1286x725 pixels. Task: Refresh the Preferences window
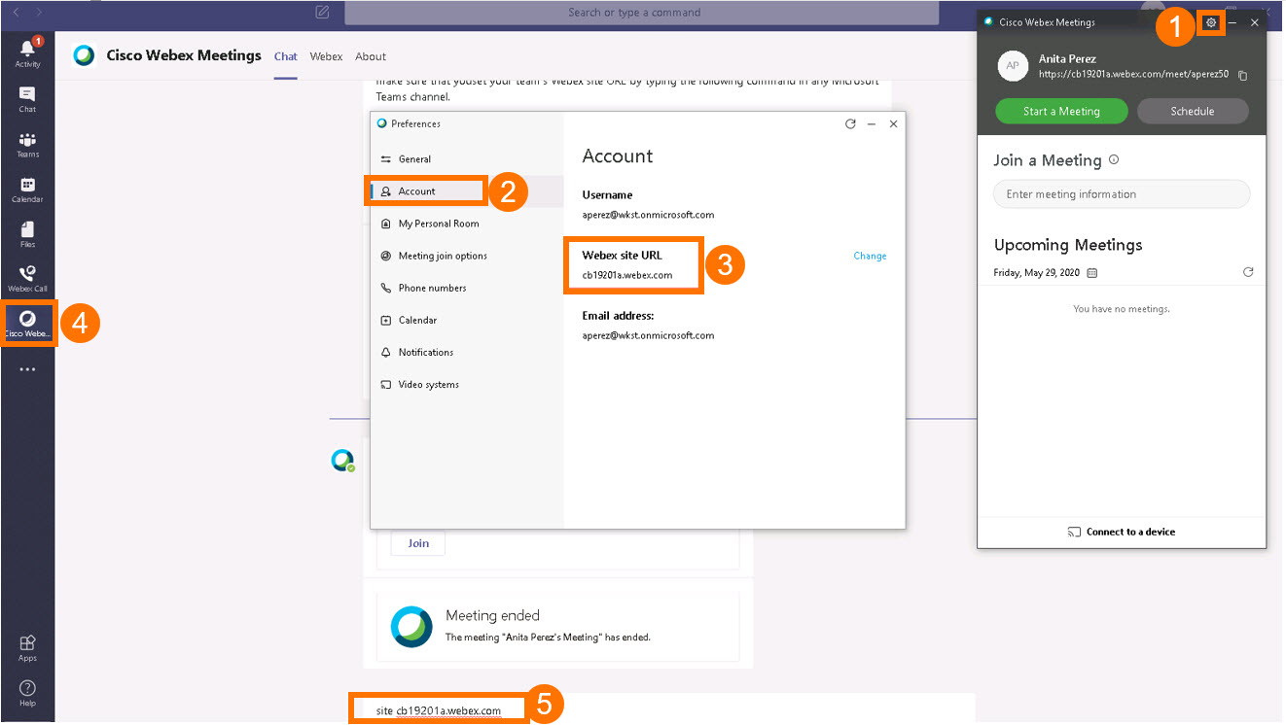coord(850,124)
